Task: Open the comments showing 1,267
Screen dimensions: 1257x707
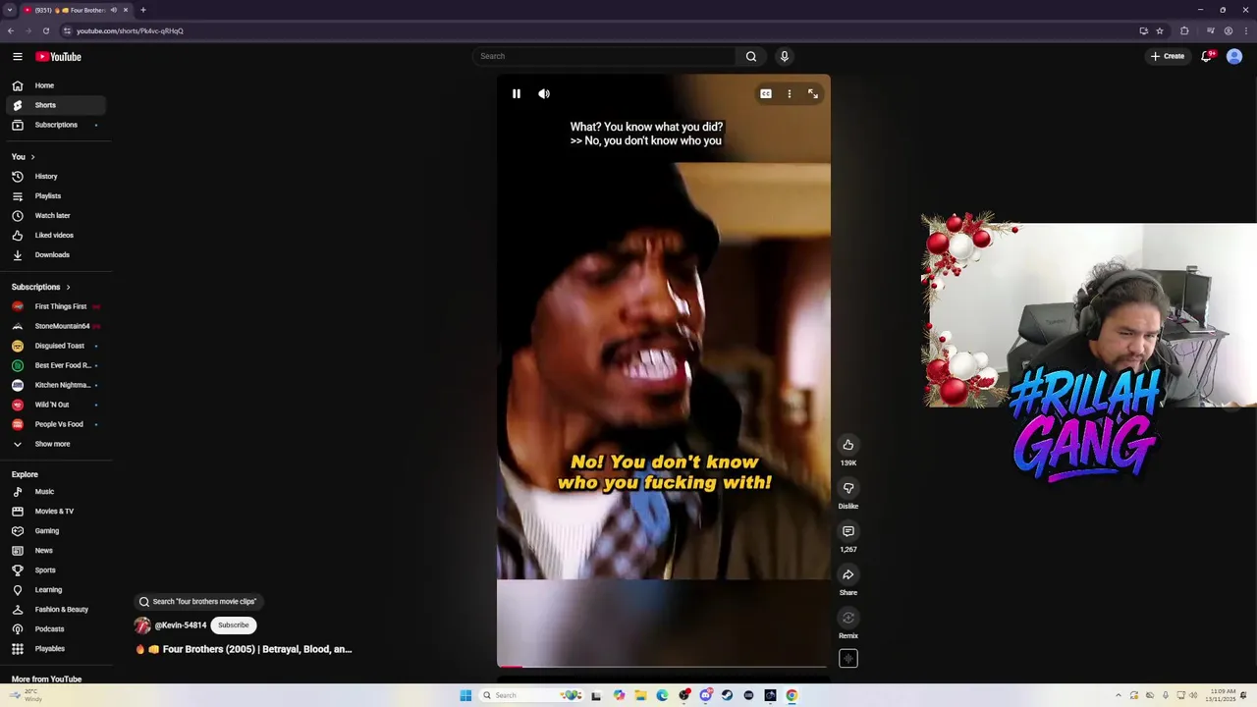Action: click(x=848, y=531)
